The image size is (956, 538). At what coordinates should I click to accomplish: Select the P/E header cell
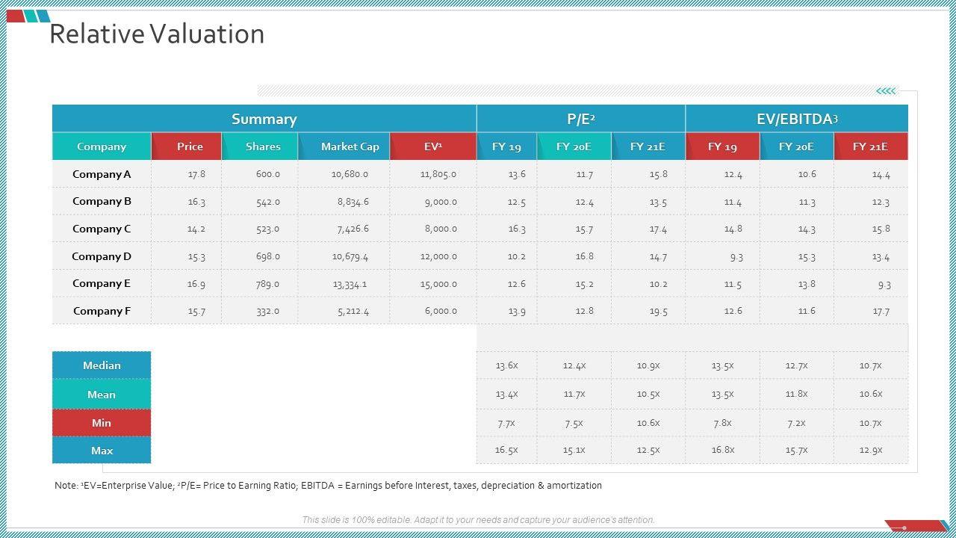(580, 119)
